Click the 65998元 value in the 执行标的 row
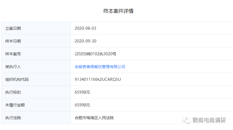Screen dimensions: 233x130 [82, 92]
